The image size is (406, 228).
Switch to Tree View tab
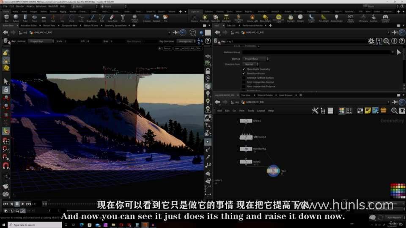pos(246,95)
